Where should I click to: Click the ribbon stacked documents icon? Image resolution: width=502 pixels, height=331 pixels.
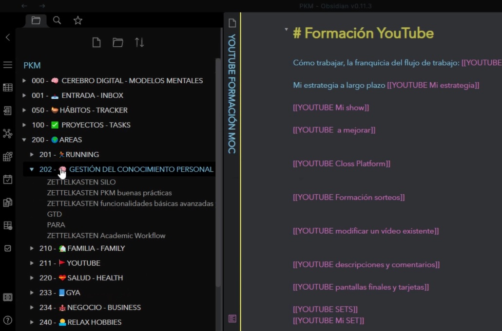[8, 202]
